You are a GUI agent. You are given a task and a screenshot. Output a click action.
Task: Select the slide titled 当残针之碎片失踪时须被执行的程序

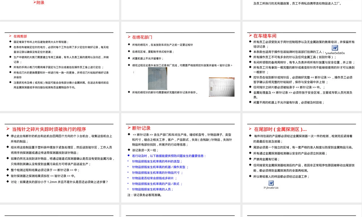click(59, 158)
